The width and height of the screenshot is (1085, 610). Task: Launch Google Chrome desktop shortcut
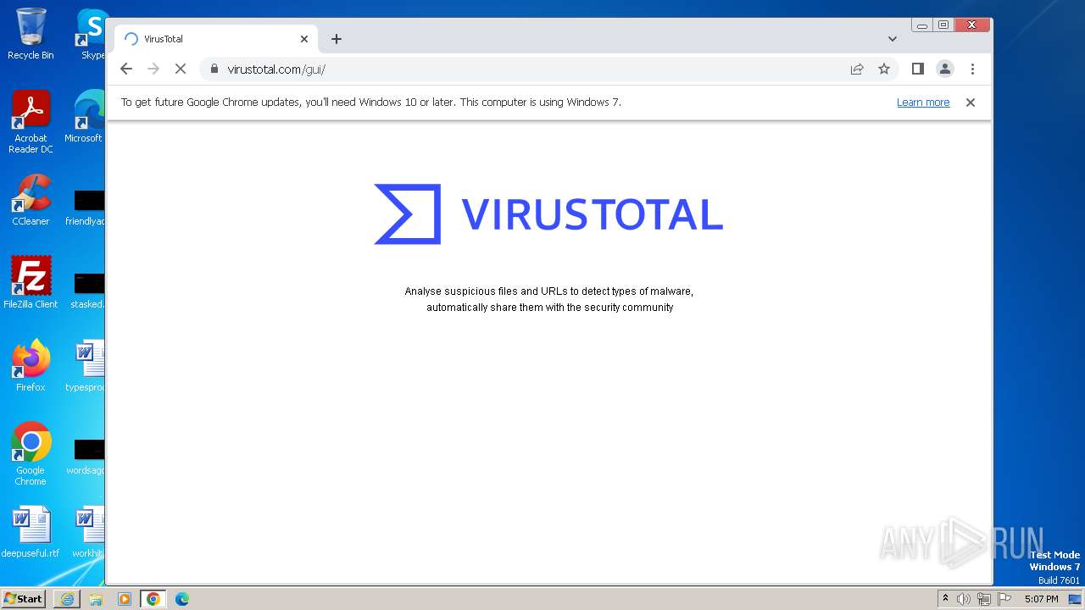pos(31,454)
